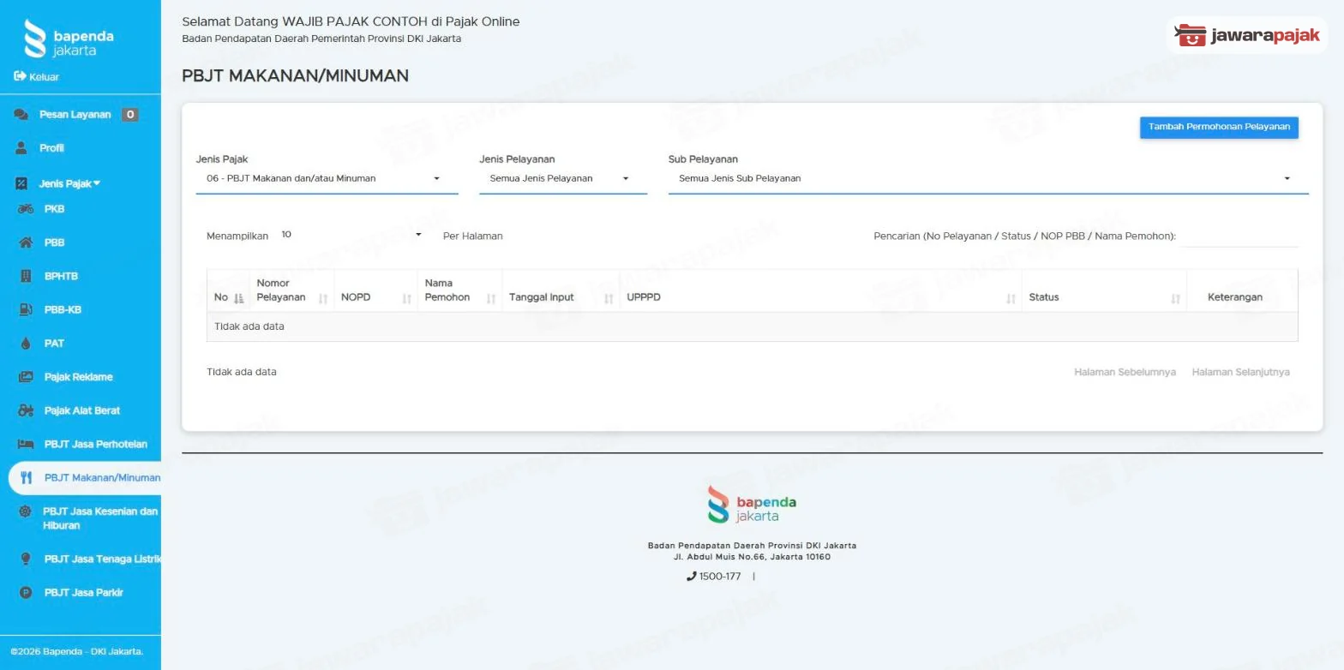Click the Pesan Layanan chat bubble icon
This screenshot has height=670, width=1344.
[x=21, y=114]
